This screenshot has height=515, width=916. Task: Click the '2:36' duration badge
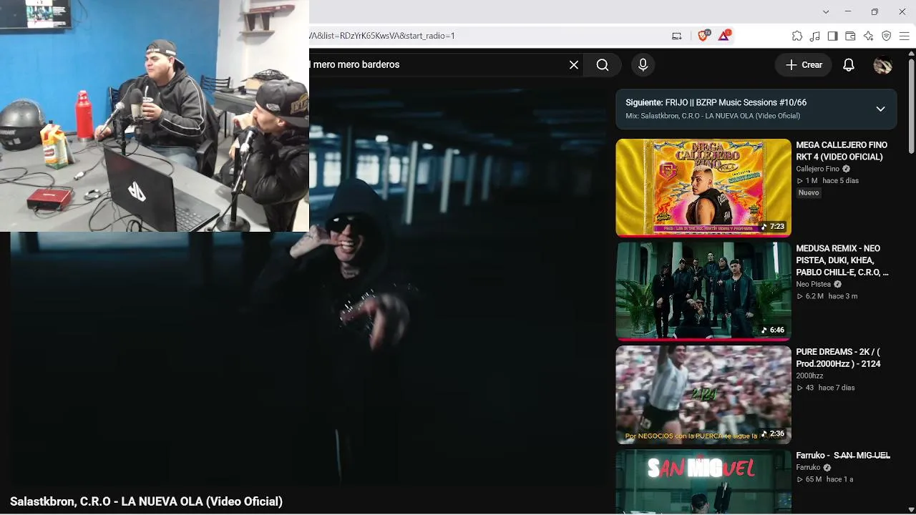(773, 434)
